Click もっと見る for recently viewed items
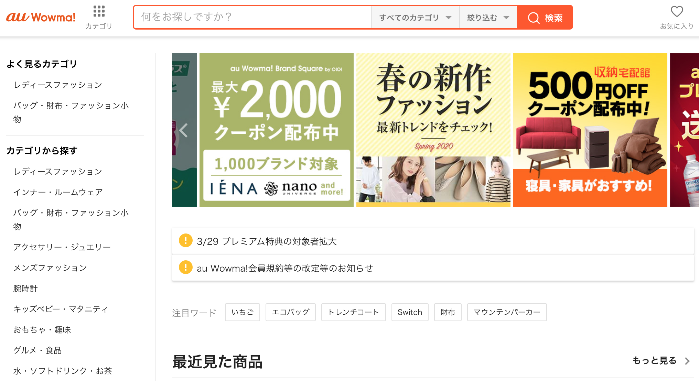This screenshot has height=381, width=699. point(655,361)
